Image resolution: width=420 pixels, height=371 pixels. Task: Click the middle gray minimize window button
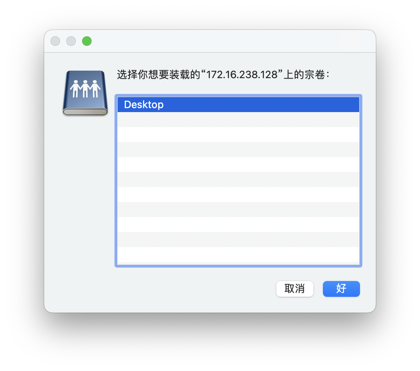click(x=71, y=41)
